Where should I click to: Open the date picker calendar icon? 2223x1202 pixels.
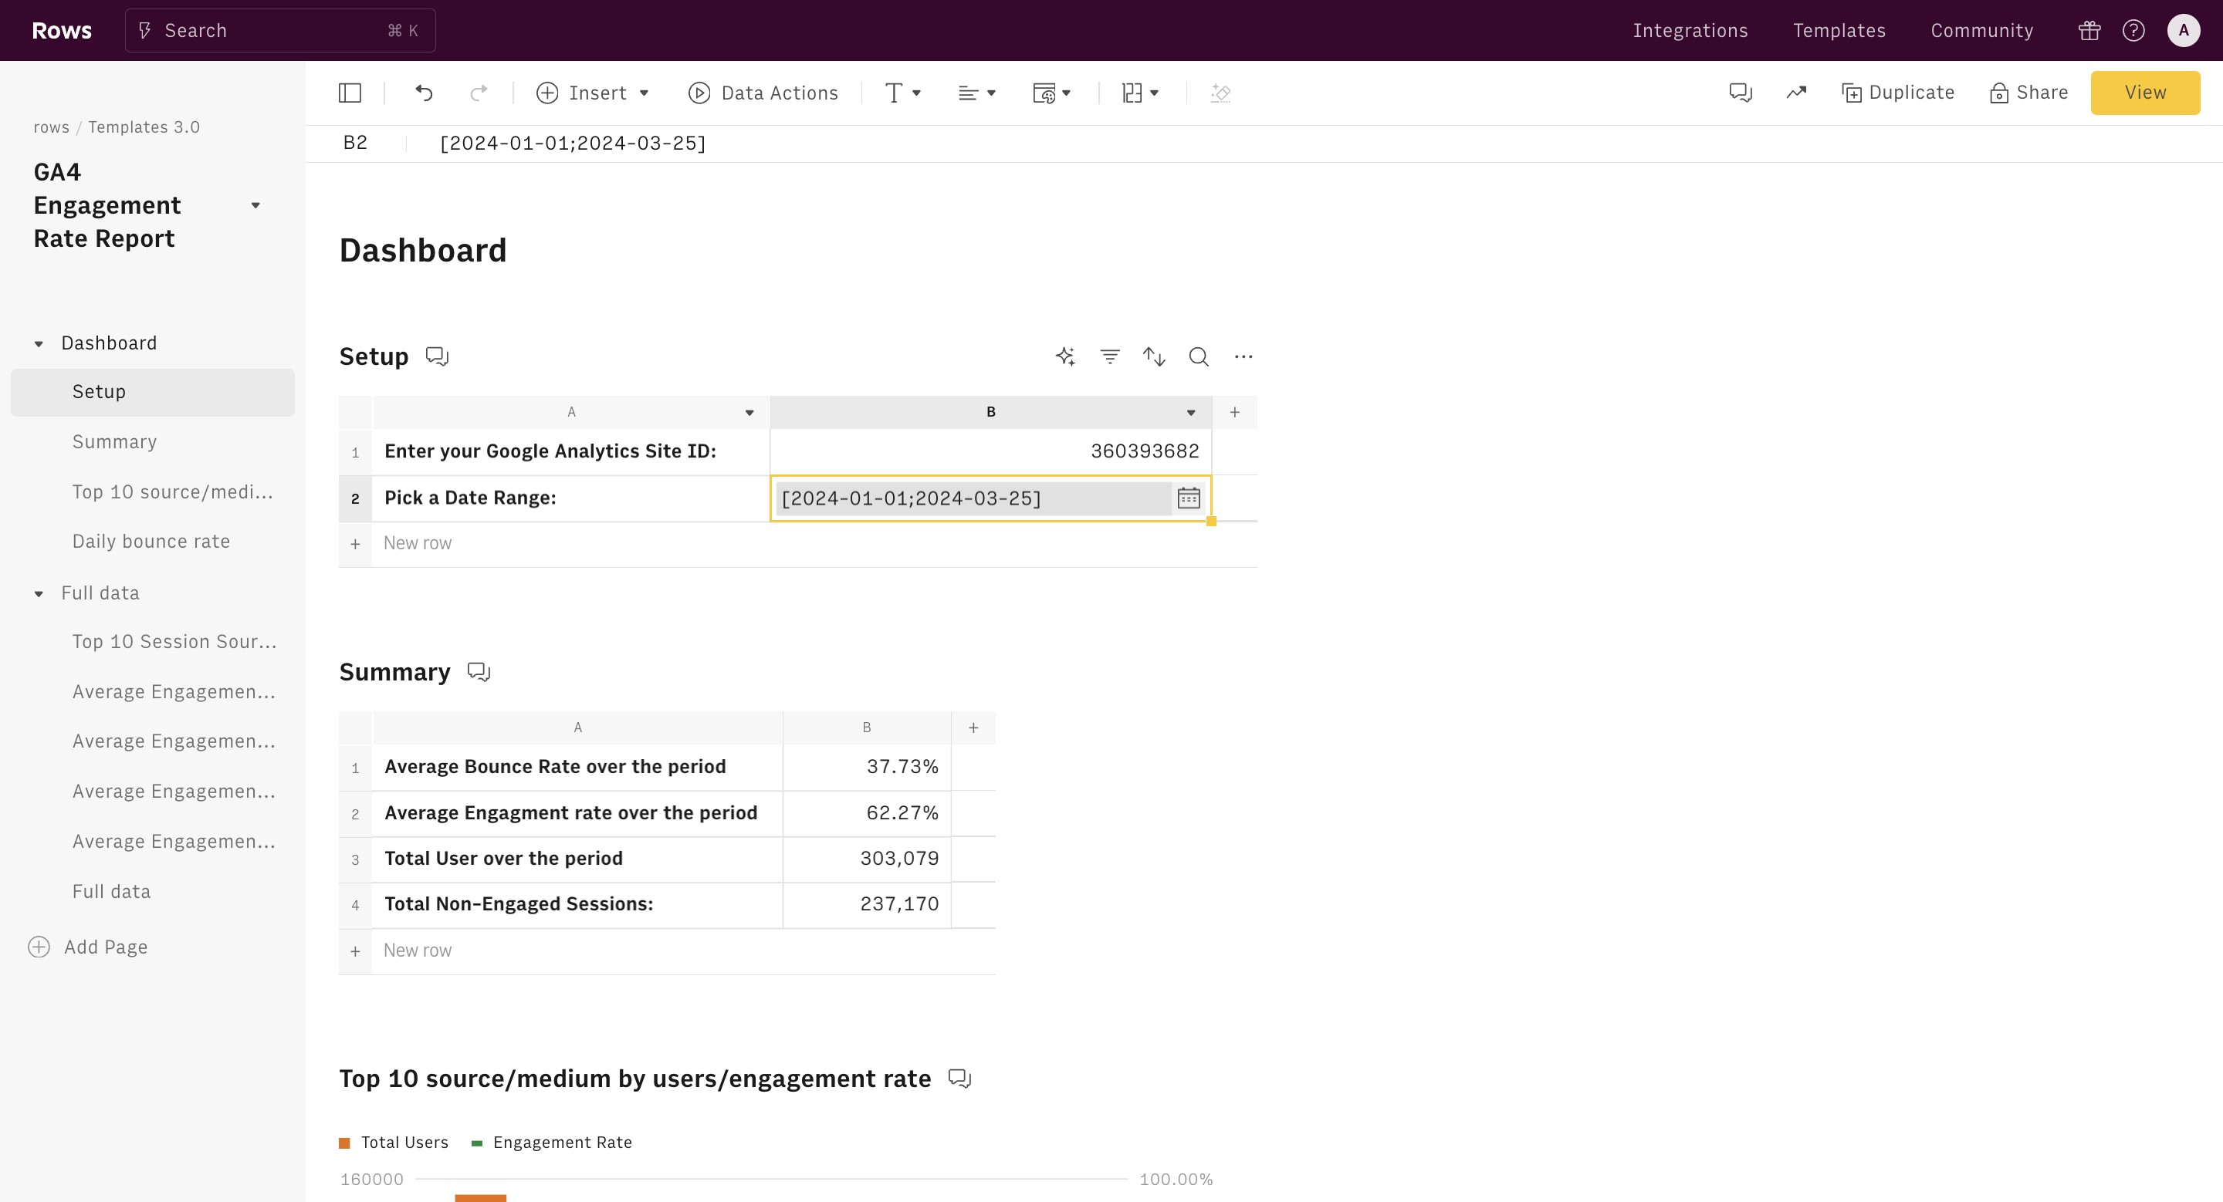point(1189,498)
